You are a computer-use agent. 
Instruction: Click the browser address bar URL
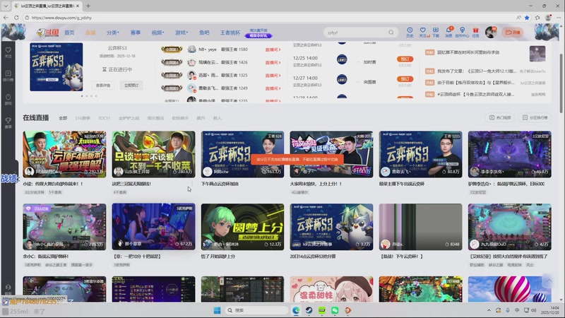(x=61, y=17)
